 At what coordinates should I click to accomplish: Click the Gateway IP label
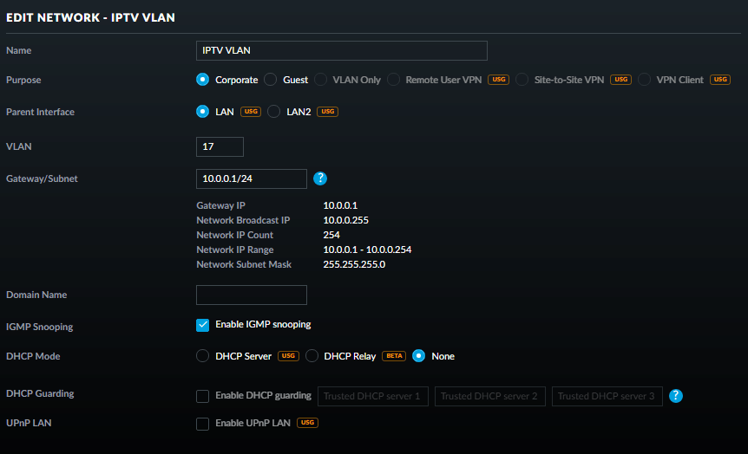pyautogui.click(x=220, y=205)
